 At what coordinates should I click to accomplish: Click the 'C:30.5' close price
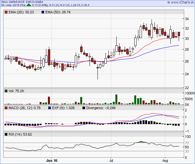(x=85, y=5)
